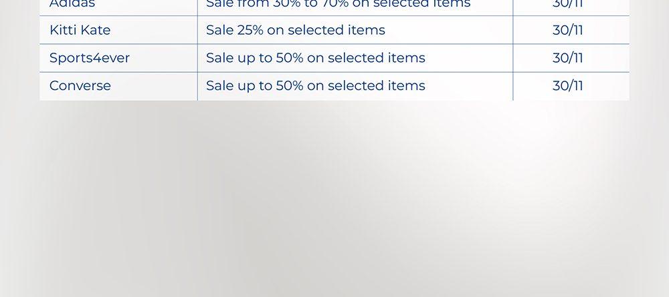
Task: Click the 30/11 date for Sports4ever
Action: coord(567,58)
